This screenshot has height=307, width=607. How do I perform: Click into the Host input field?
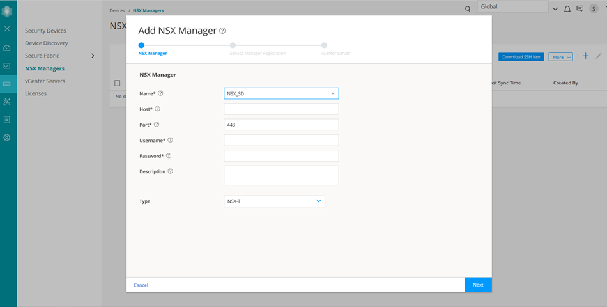[281, 109]
